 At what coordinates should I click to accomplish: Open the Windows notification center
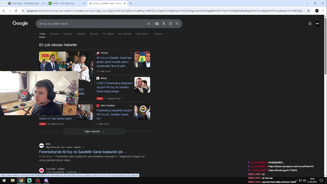pos(321,180)
